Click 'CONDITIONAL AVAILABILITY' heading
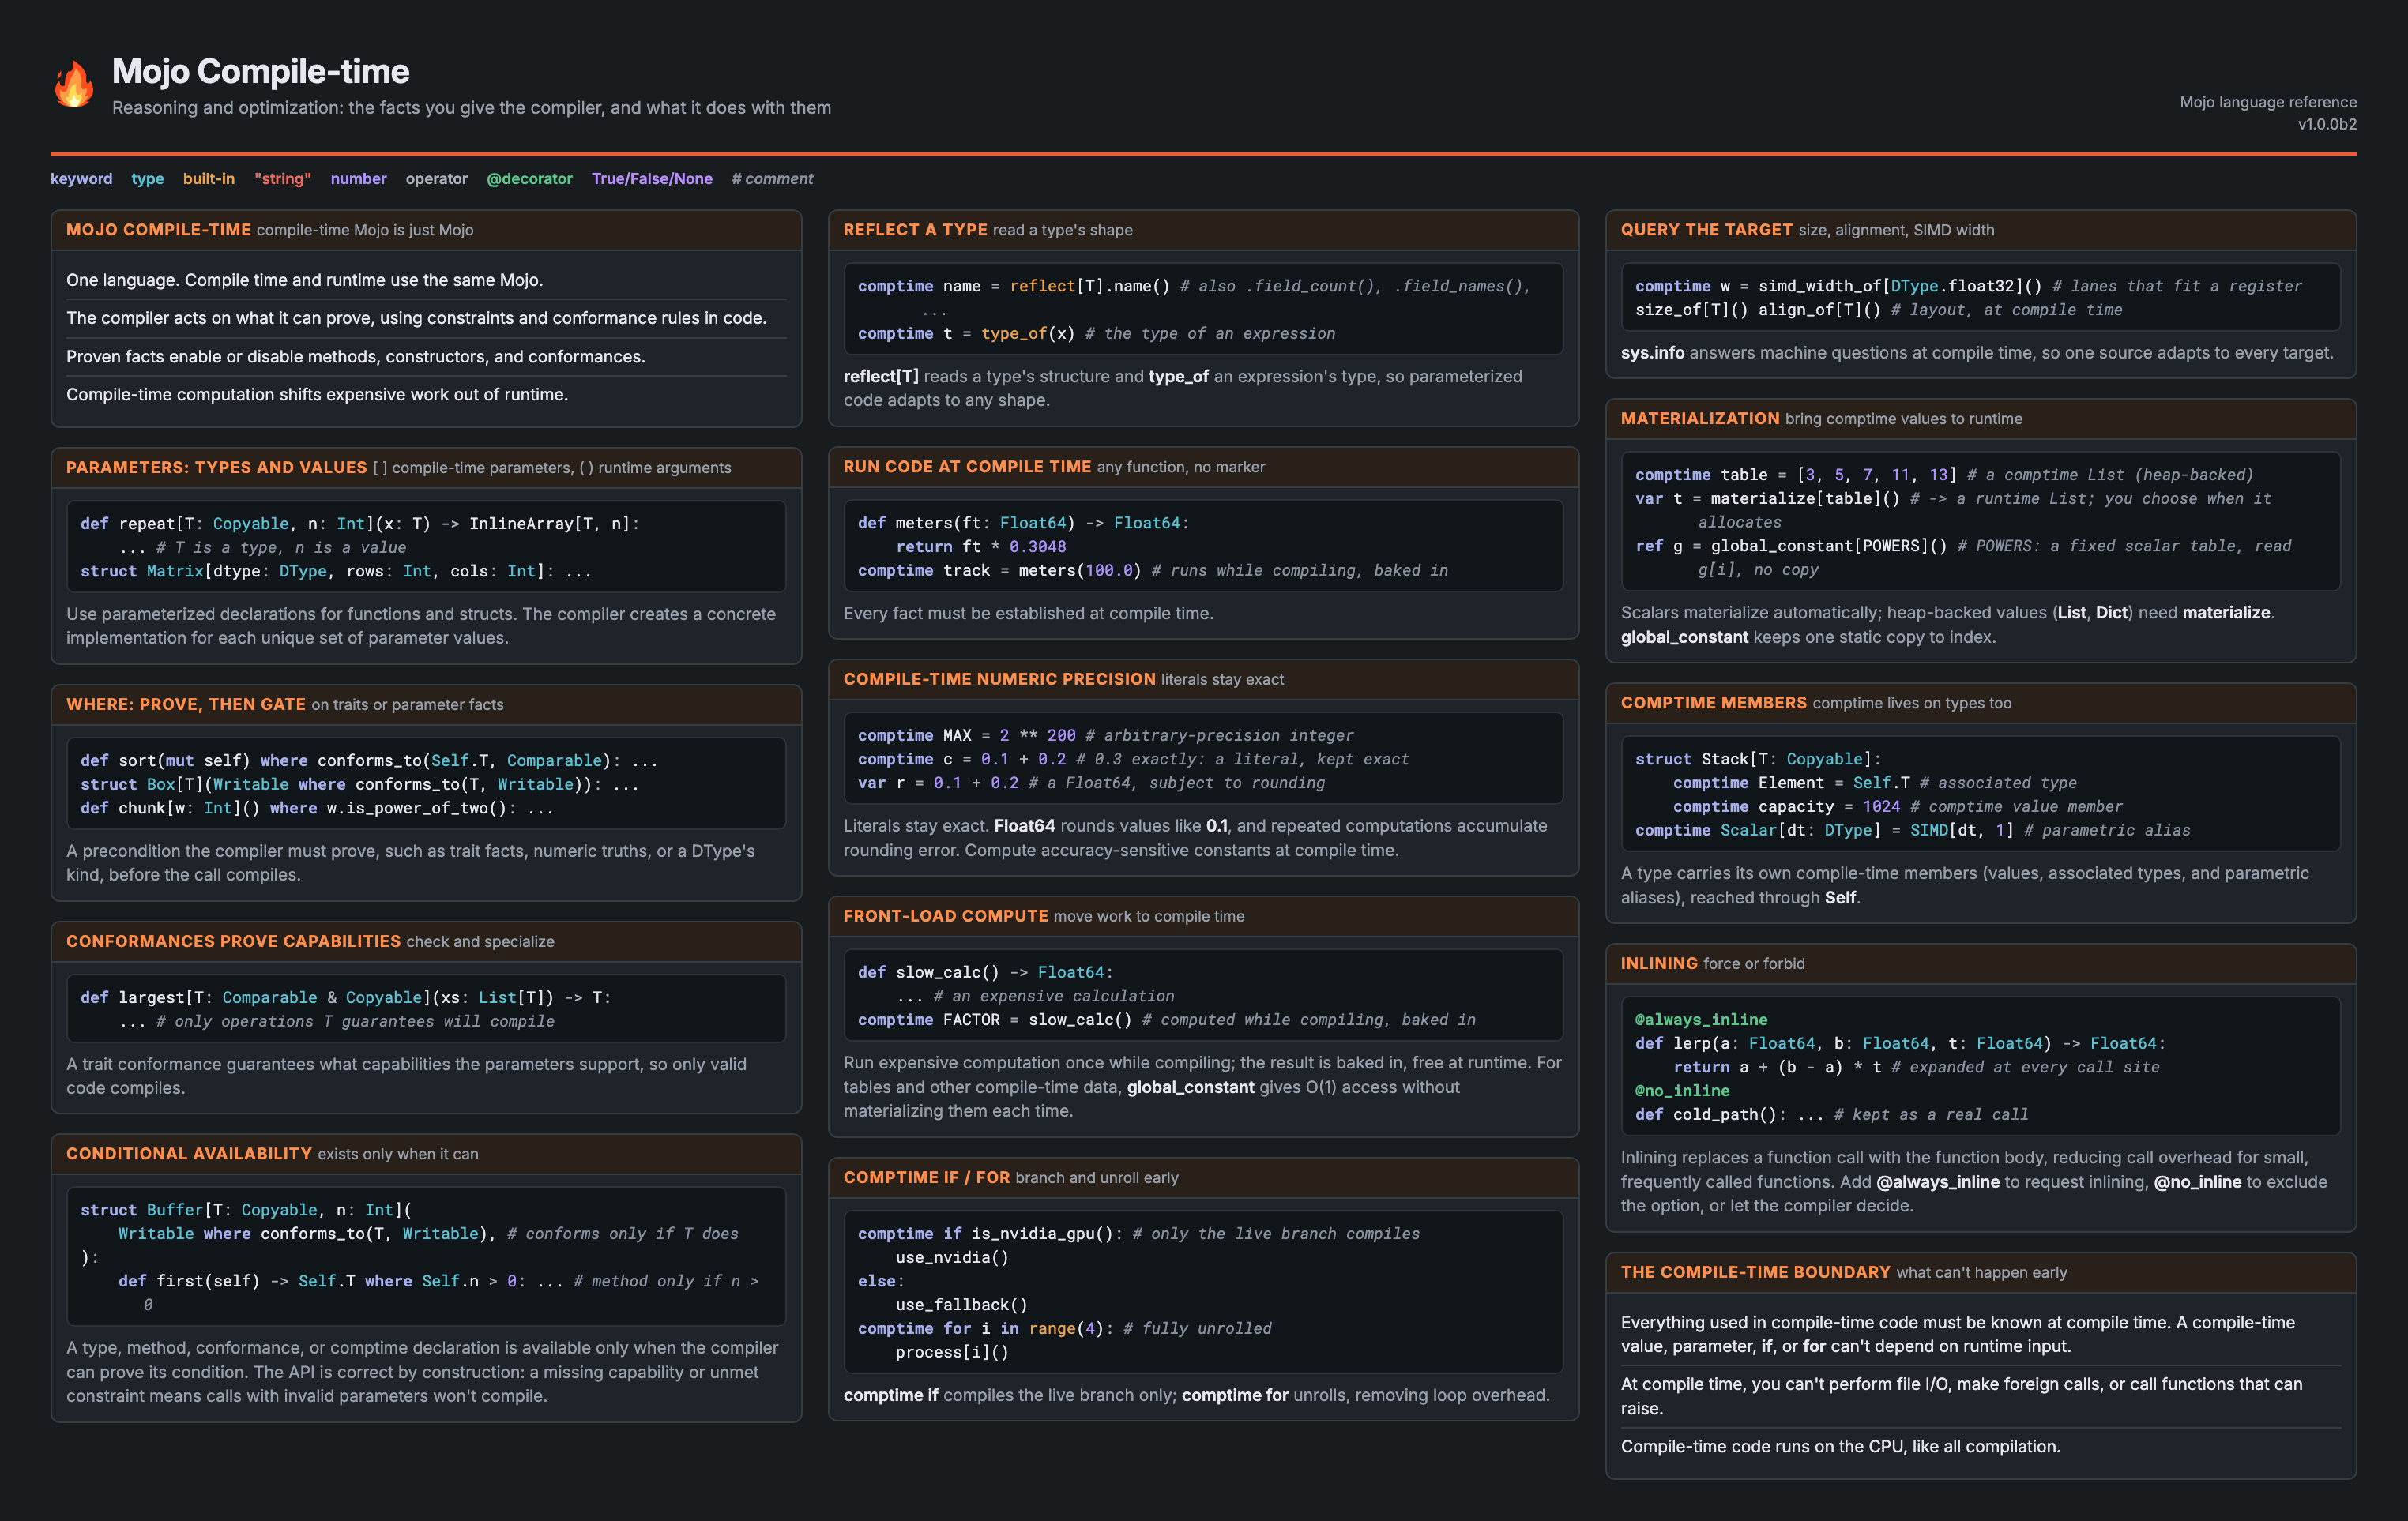 (x=189, y=1153)
